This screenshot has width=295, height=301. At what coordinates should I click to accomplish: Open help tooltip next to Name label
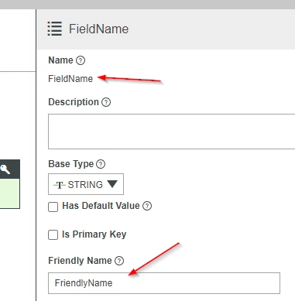point(81,60)
